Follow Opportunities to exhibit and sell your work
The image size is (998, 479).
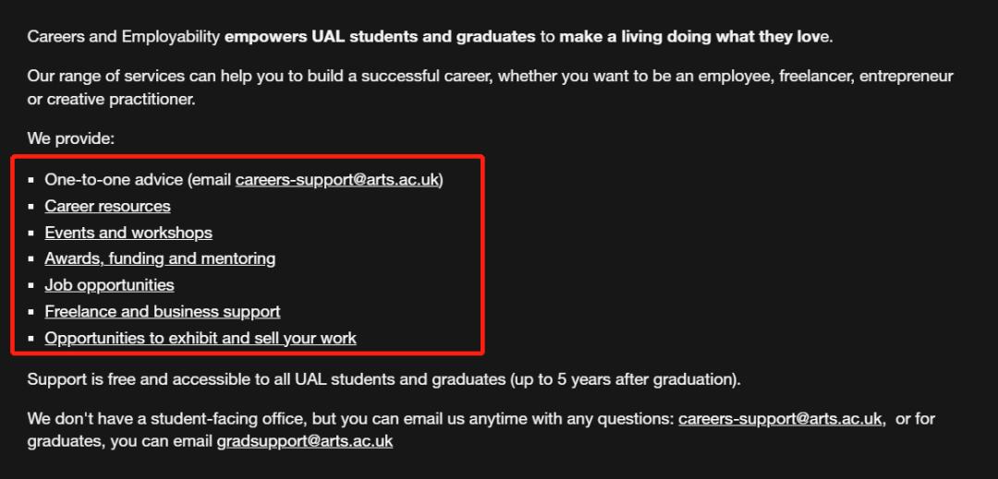click(x=201, y=338)
